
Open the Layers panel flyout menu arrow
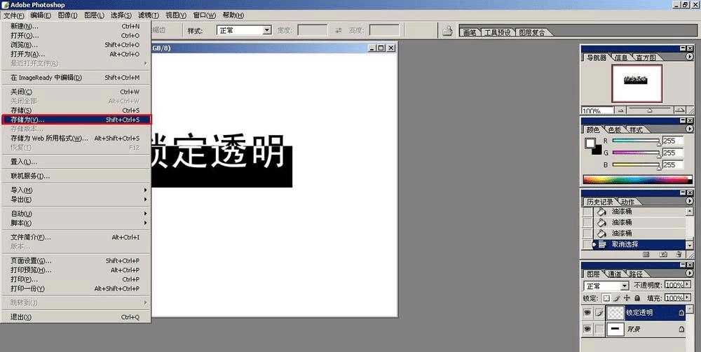(689, 273)
